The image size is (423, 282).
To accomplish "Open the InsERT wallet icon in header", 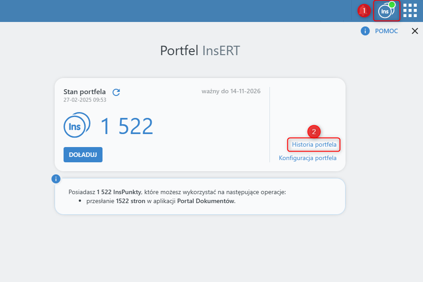I will coord(386,11).
